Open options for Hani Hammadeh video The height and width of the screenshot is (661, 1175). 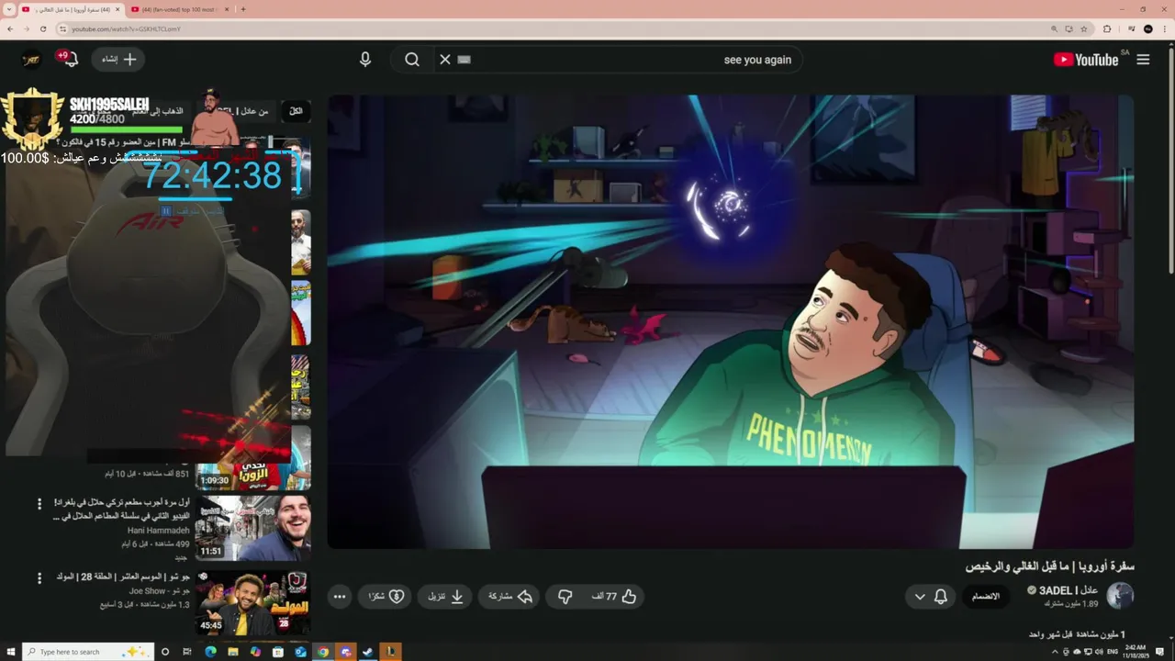click(39, 504)
